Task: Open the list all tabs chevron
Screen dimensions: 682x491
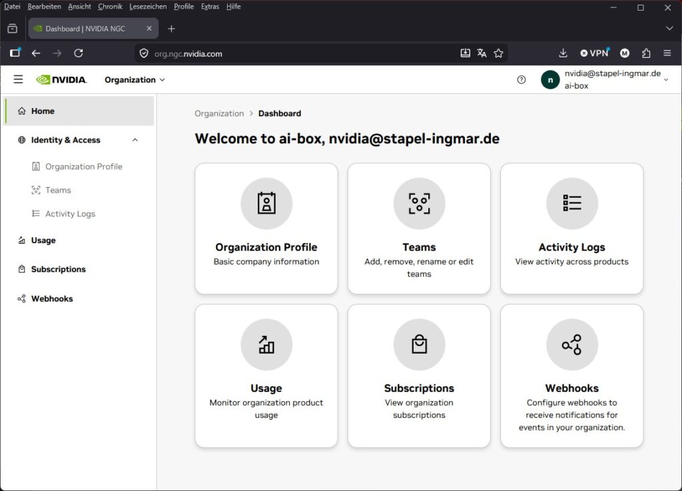Action: (669, 28)
